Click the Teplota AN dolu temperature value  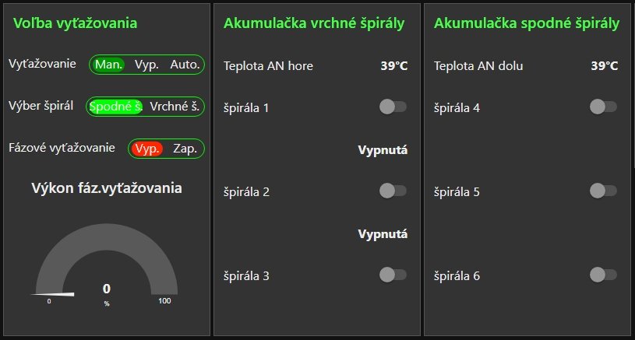coord(605,66)
